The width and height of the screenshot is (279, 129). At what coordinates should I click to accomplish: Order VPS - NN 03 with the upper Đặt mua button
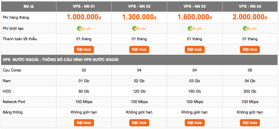click(x=195, y=49)
